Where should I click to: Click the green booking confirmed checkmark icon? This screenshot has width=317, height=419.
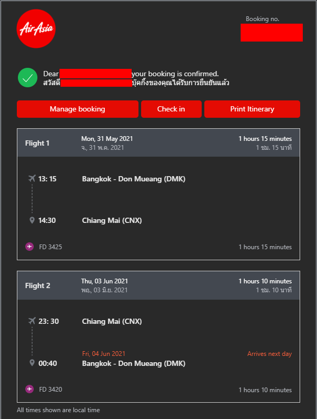(27, 77)
